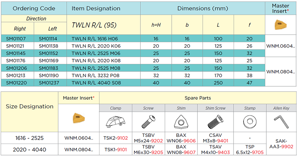This screenshot has height=157, width=298.
Task: Click clamp code TSK1-9101
Action: [115, 150]
